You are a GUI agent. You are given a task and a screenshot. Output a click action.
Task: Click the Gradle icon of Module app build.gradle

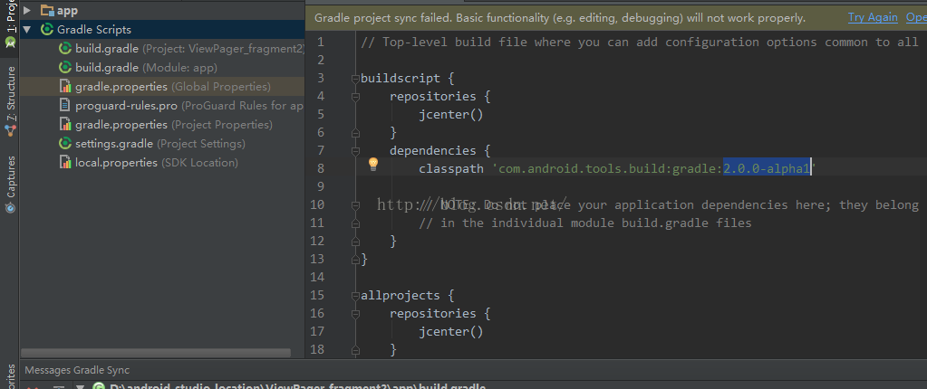[65, 67]
